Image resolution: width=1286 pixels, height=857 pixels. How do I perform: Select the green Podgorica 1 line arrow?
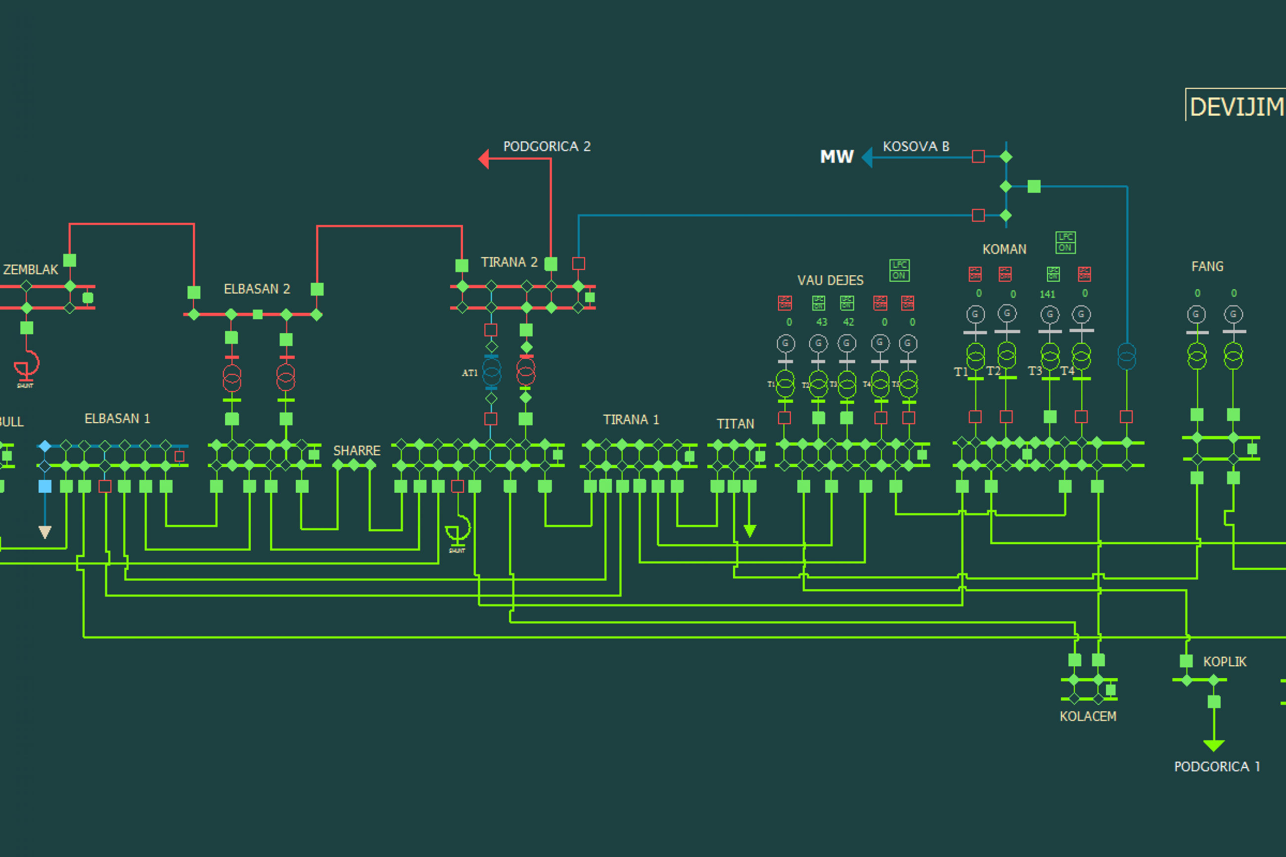1214,745
